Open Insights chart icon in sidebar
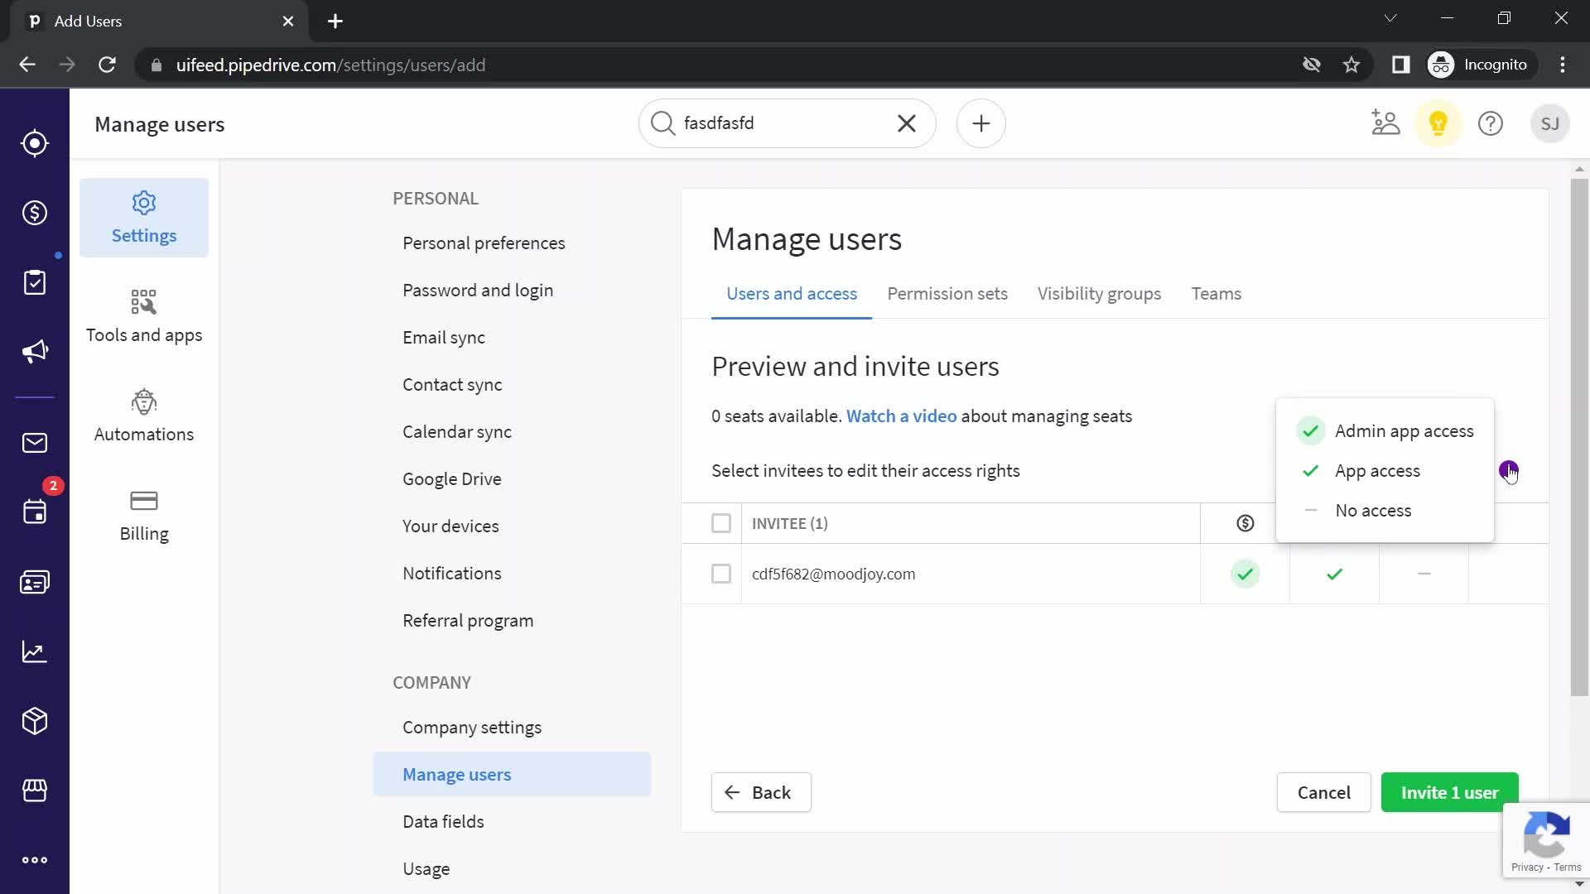1590x894 pixels. (x=35, y=651)
